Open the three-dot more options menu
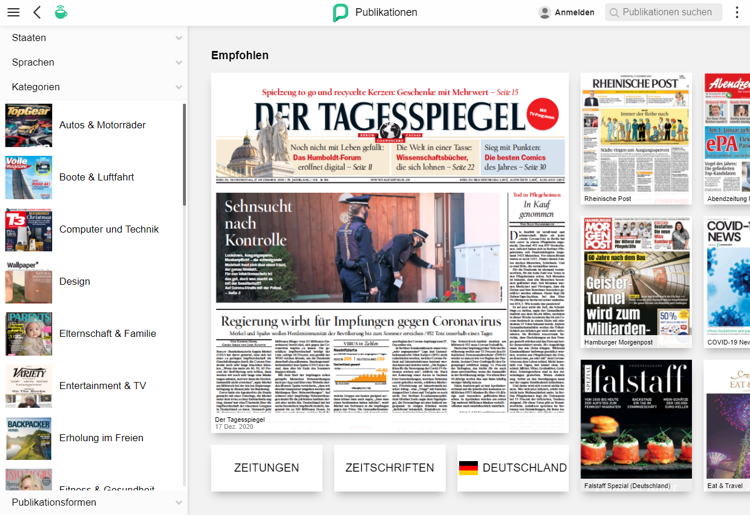The width and height of the screenshot is (750, 515). point(737,12)
